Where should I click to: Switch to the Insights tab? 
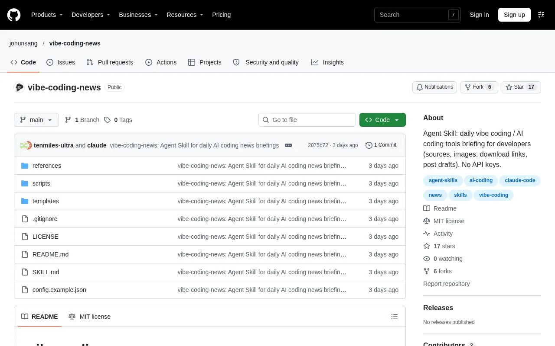(327, 62)
